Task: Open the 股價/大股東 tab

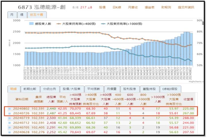Action: tap(72, 89)
